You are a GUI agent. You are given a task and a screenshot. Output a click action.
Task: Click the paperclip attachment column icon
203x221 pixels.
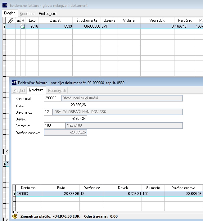pos(11,20)
